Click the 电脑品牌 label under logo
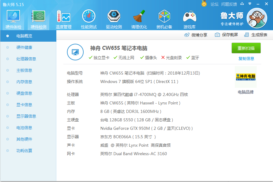The height and width of the screenshot is (182, 273). point(246,92)
